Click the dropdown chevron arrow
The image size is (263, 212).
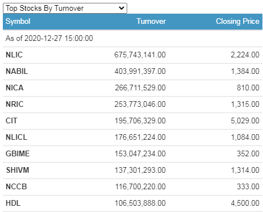122,8
